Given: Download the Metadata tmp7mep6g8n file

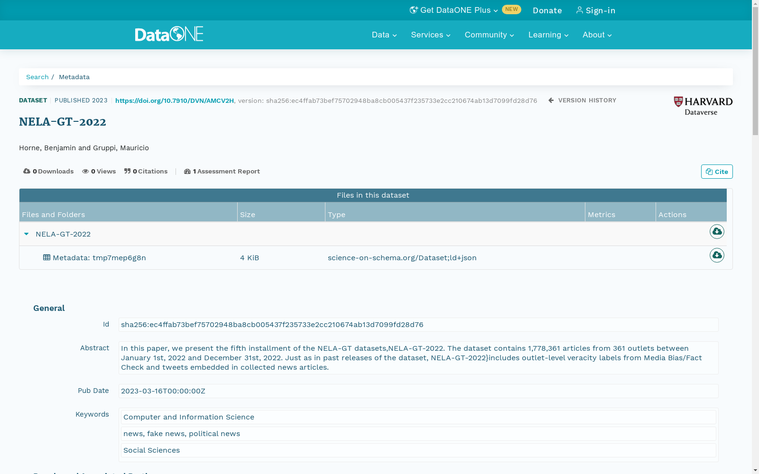Looking at the screenshot, I should pos(717,255).
